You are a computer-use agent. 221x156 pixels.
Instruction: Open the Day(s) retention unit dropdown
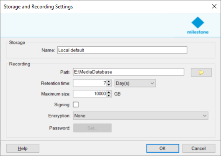pos(135,83)
